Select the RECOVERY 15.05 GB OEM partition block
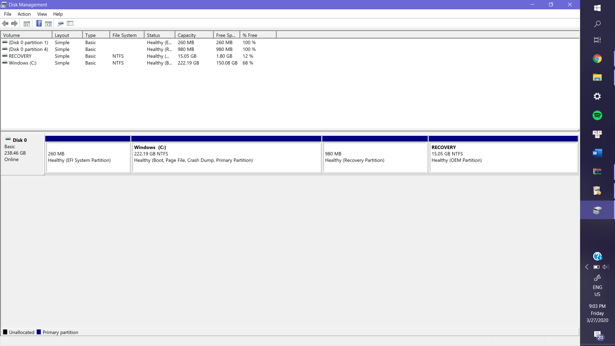The image size is (615, 346). 503,154
